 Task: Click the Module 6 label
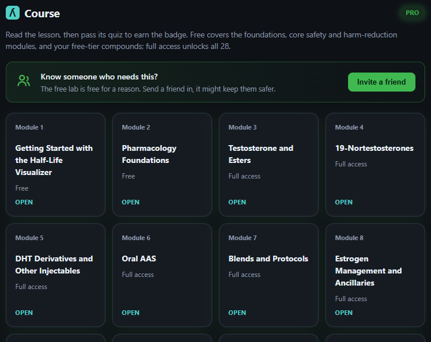point(136,238)
